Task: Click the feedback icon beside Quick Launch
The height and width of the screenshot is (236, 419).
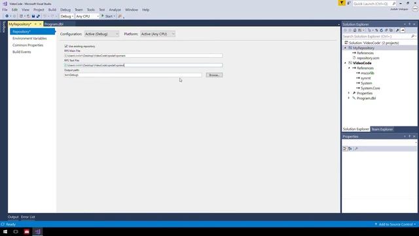Action: point(348,3)
